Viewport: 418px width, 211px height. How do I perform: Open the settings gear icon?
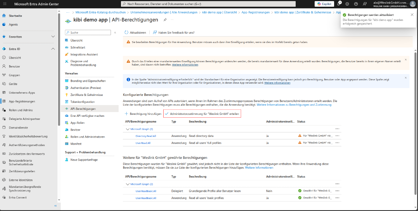click(347, 4)
